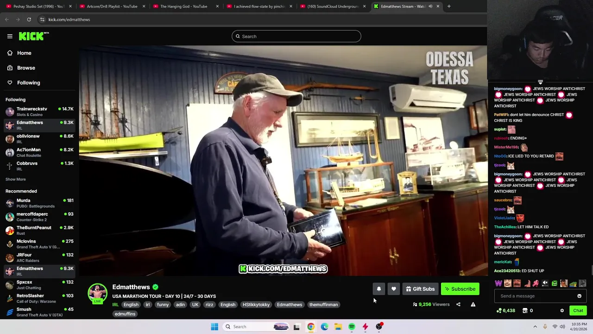Click the verified badge next to Edmatthews

click(x=156, y=287)
